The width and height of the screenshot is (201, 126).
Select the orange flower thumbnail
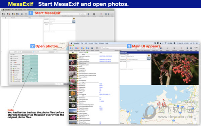(x=73, y=93)
